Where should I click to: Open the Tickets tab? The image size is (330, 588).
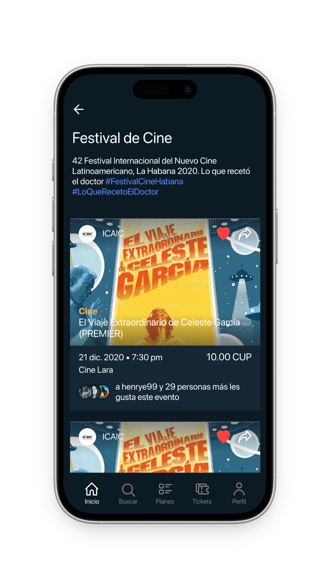pos(202,493)
